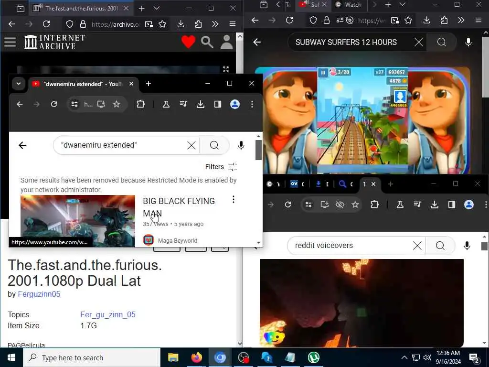Click fullscreen icon on Internet Archive video player
This screenshot has height=367, width=489.
[226, 69]
